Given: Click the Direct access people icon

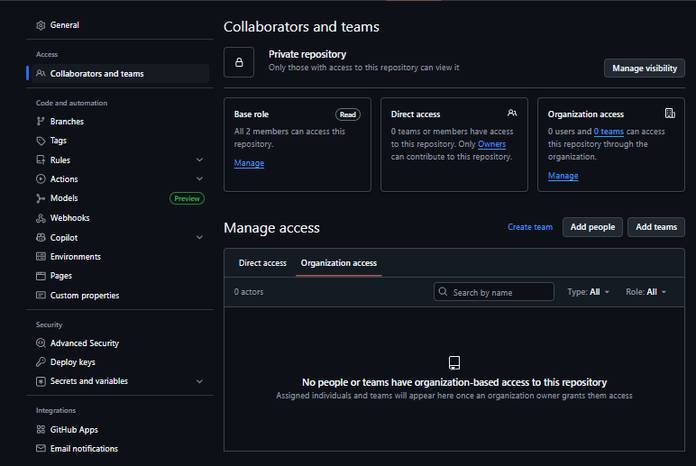Looking at the screenshot, I should 512,114.
